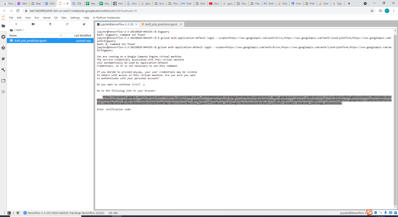This screenshot has width=398, height=217.
Task: Open the File menu
Action: (11, 18)
